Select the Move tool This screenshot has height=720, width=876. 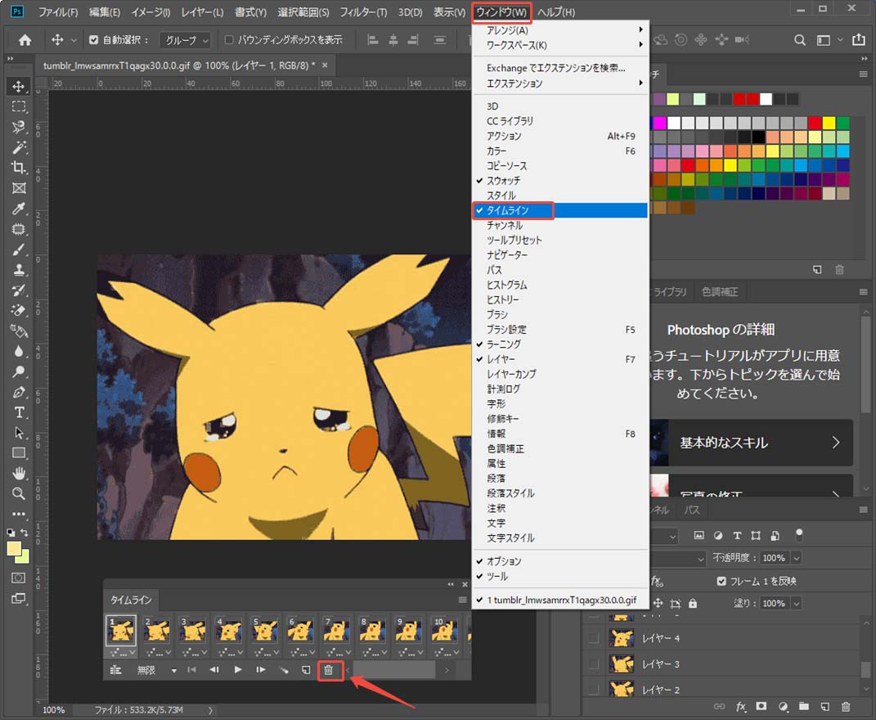pos(20,85)
